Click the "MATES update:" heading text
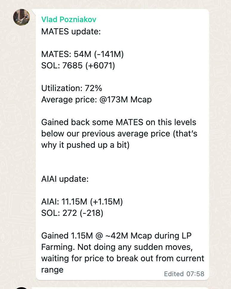 [71, 31]
